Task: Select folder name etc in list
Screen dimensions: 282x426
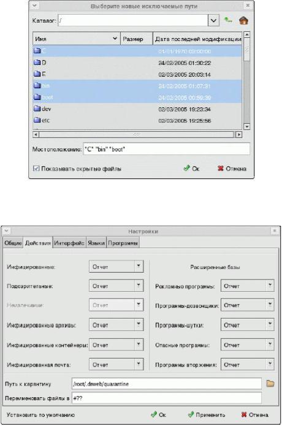Action: (x=45, y=120)
